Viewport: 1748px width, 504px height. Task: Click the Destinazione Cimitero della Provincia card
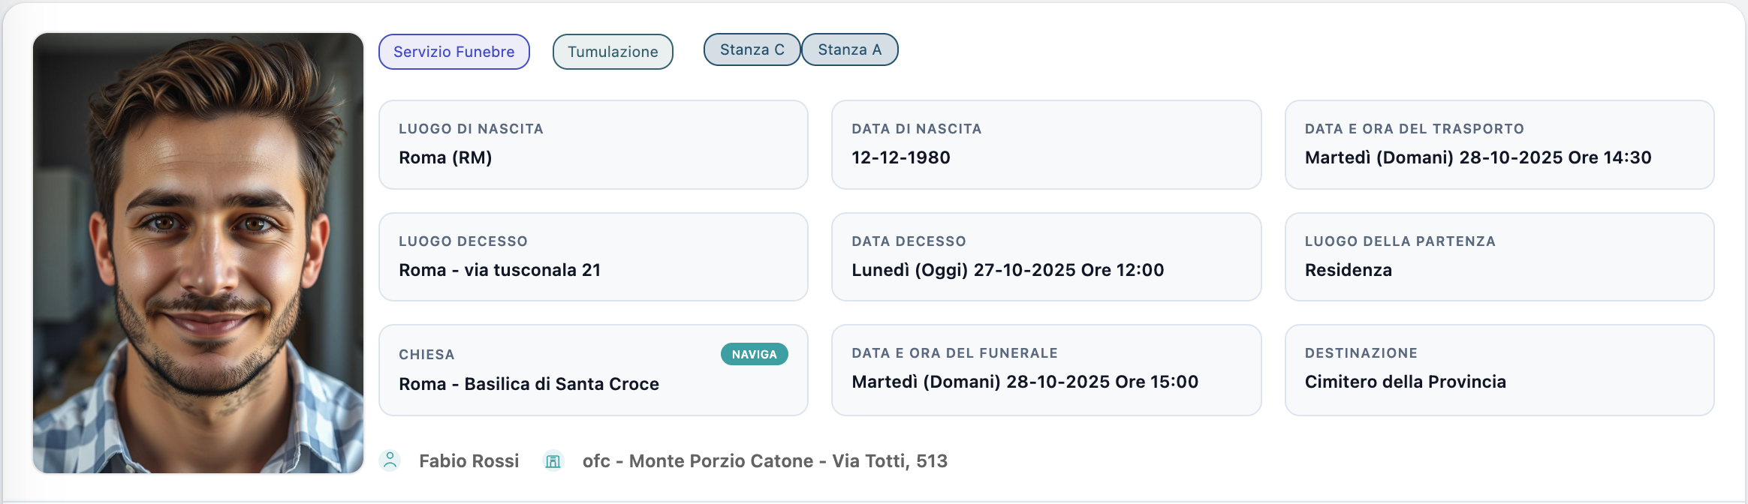click(1499, 370)
